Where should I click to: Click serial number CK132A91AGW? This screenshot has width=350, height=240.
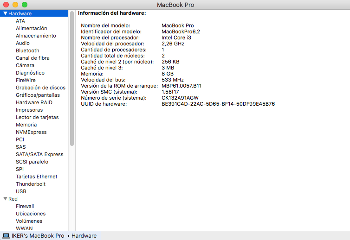(180, 98)
